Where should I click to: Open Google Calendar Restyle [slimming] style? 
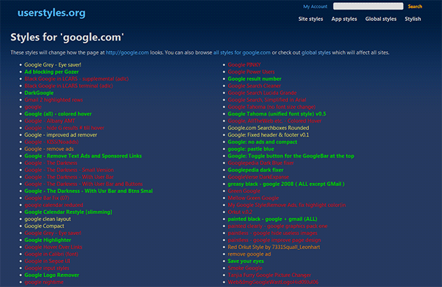point(69,212)
